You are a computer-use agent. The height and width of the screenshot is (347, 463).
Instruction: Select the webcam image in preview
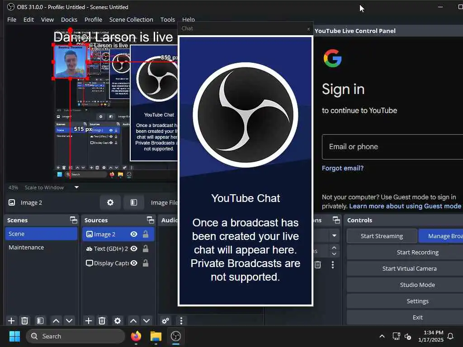[70, 62]
